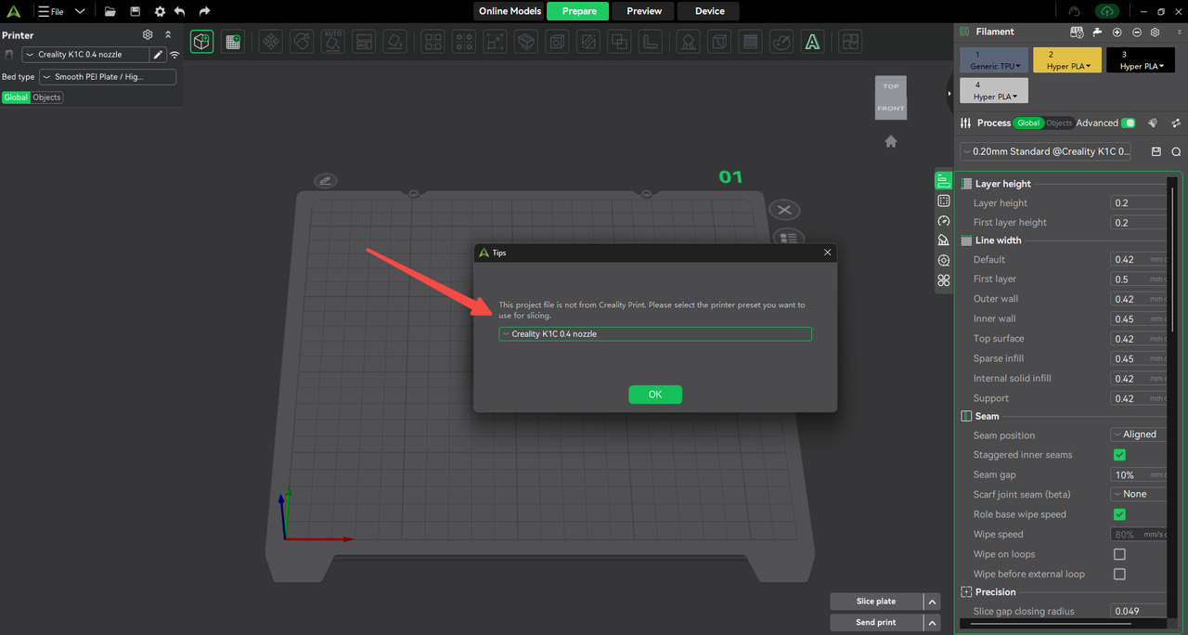1188x635 pixels.
Task: Open printer preset dropdown in Tips dialog
Action: tap(654, 334)
